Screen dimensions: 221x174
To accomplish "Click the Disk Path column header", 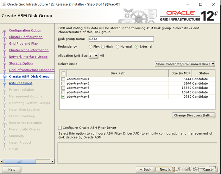I will (x=118, y=73).
